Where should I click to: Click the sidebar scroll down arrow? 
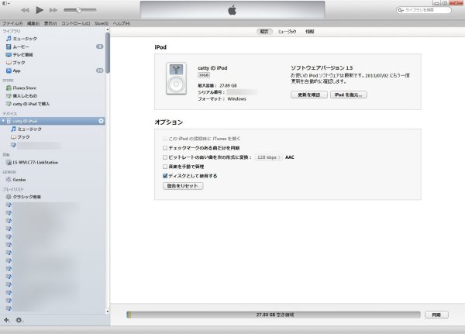click(x=108, y=312)
